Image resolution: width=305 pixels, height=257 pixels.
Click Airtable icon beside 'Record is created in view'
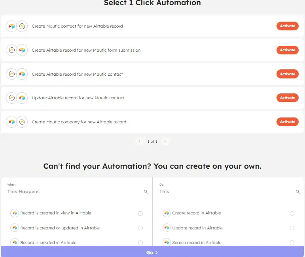point(15,213)
